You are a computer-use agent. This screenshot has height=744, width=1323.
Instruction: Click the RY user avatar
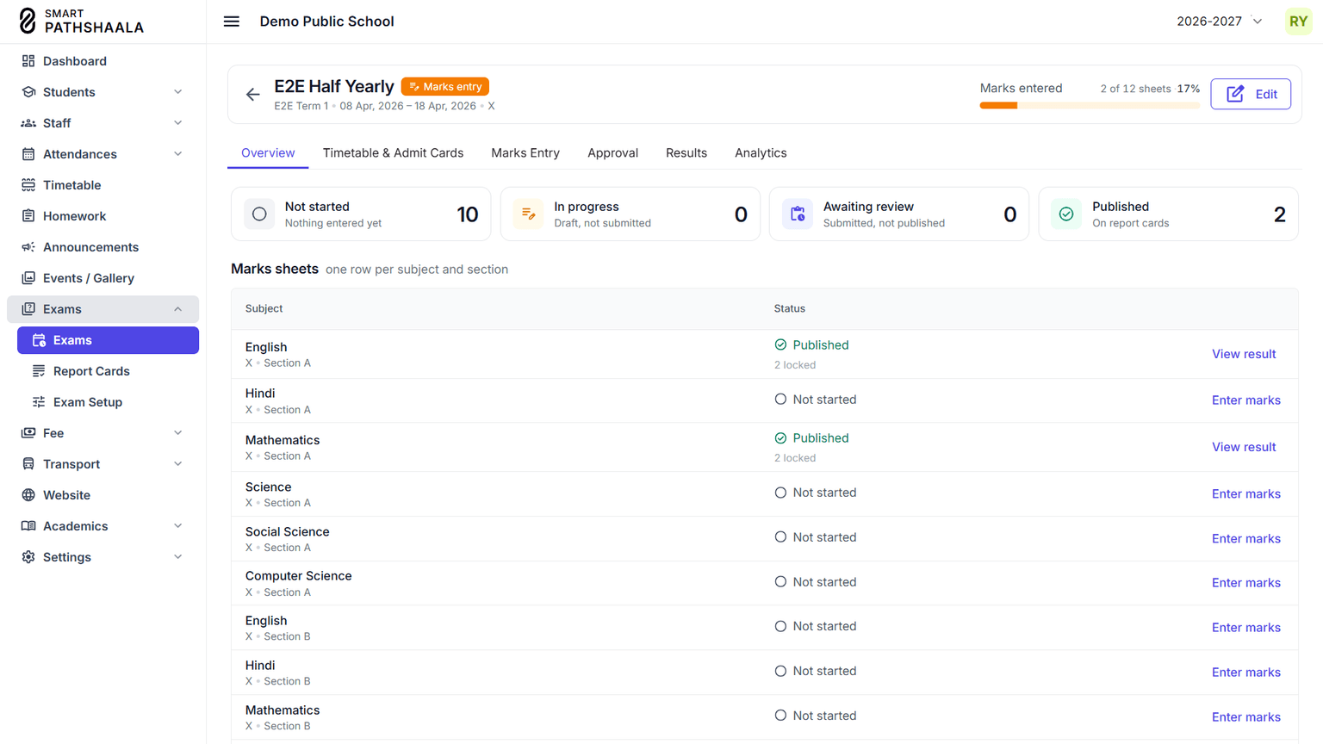1298,22
